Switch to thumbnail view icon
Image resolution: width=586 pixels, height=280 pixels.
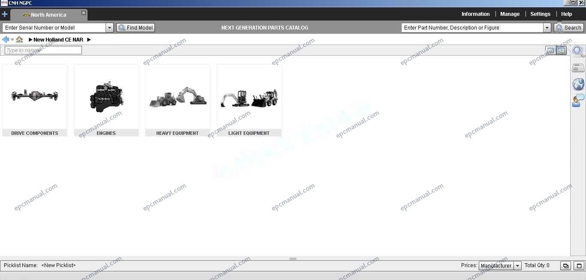562,51
